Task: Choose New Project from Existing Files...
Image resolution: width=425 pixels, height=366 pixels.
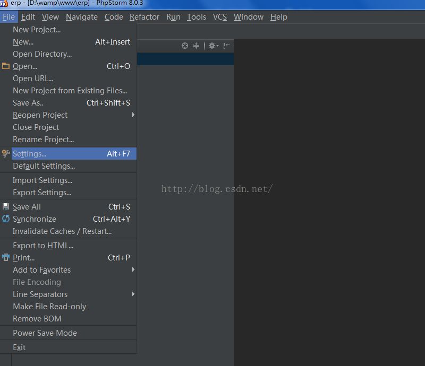Action: click(69, 90)
